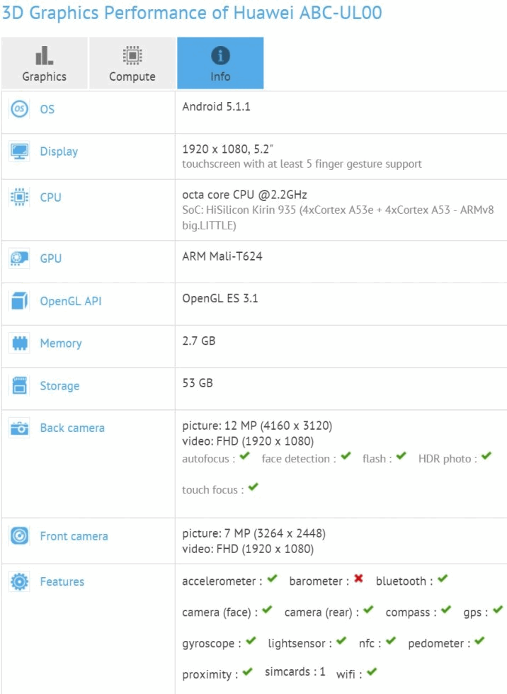The image size is (507, 694).
Task: Click the gyroscope green checkmark
Action: coord(251,641)
